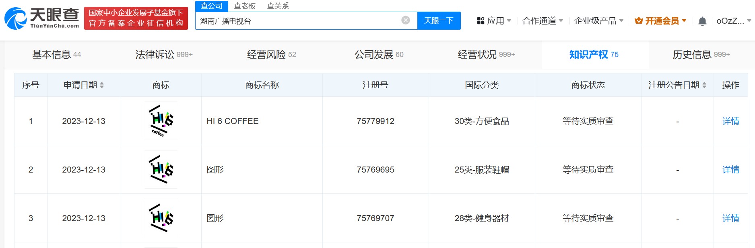This screenshot has width=755, height=248.
Task: Open the notification bell
Action: point(702,21)
